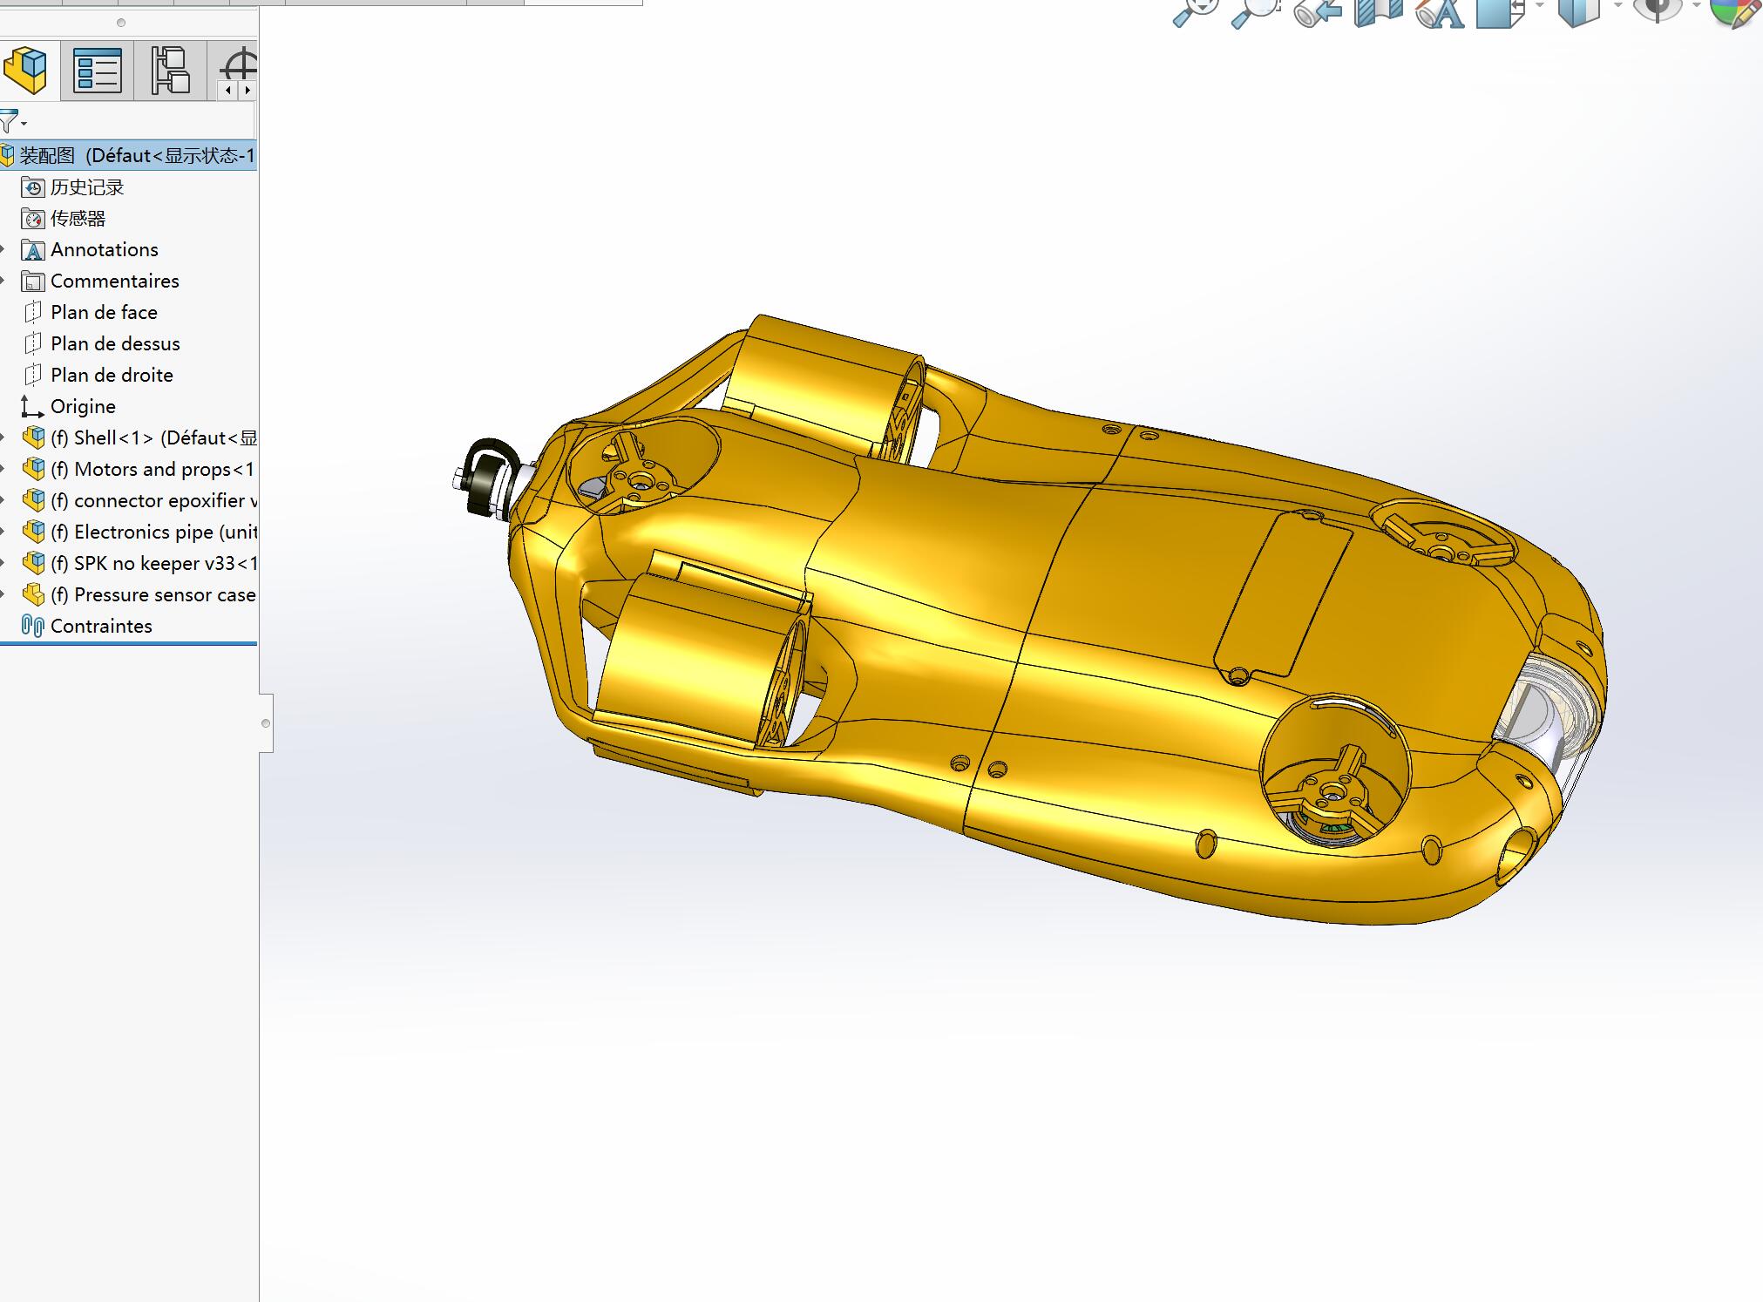The image size is (1763, 1302).
Task: Select the Origine item in tree
Action: click(x=83, y=406)
